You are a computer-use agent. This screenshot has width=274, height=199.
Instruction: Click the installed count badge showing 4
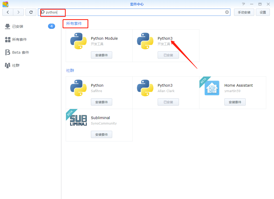51,26
